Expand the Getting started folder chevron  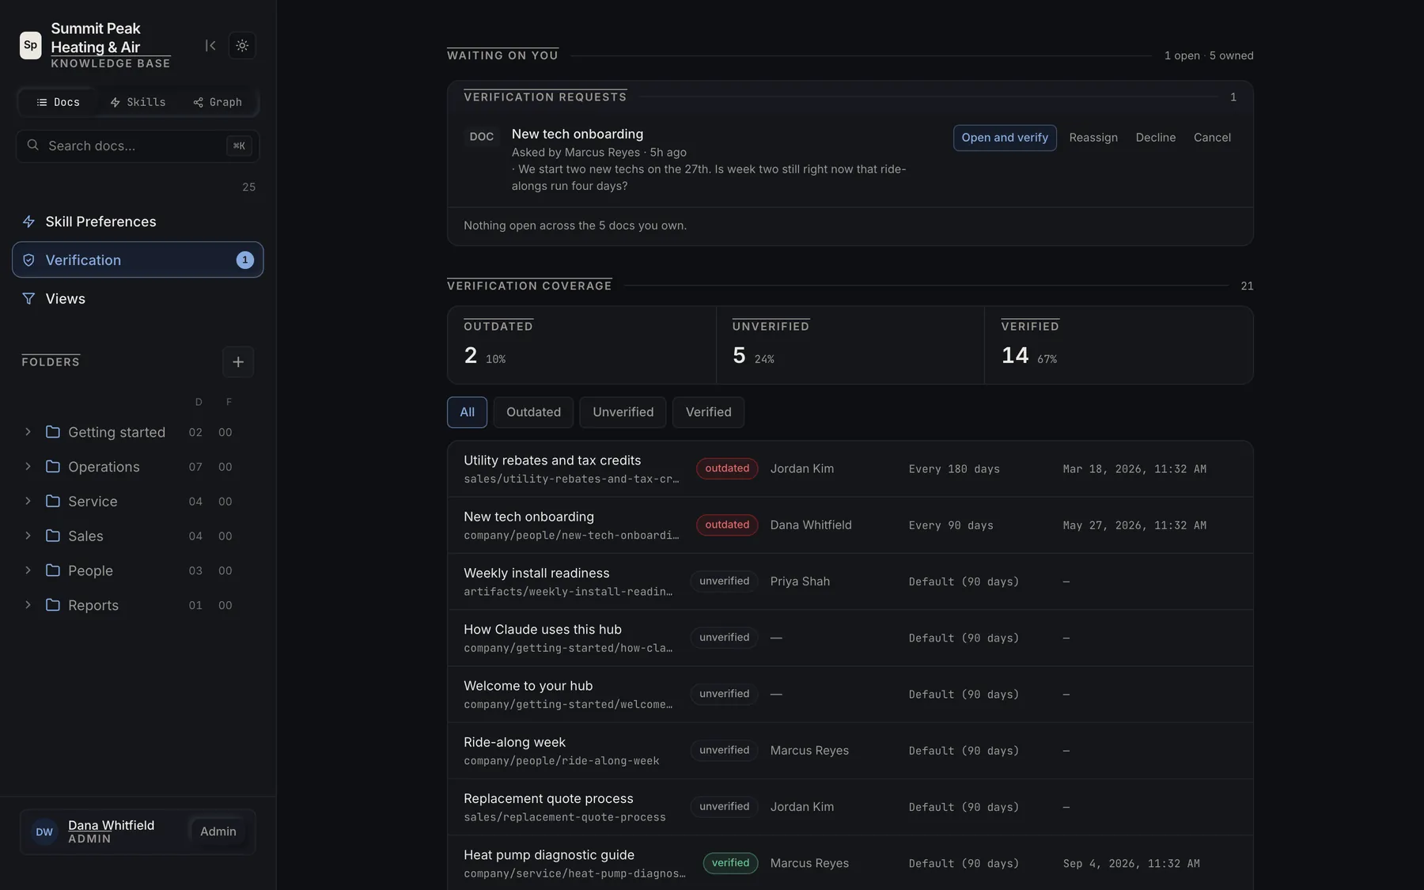tap(28, 432)
